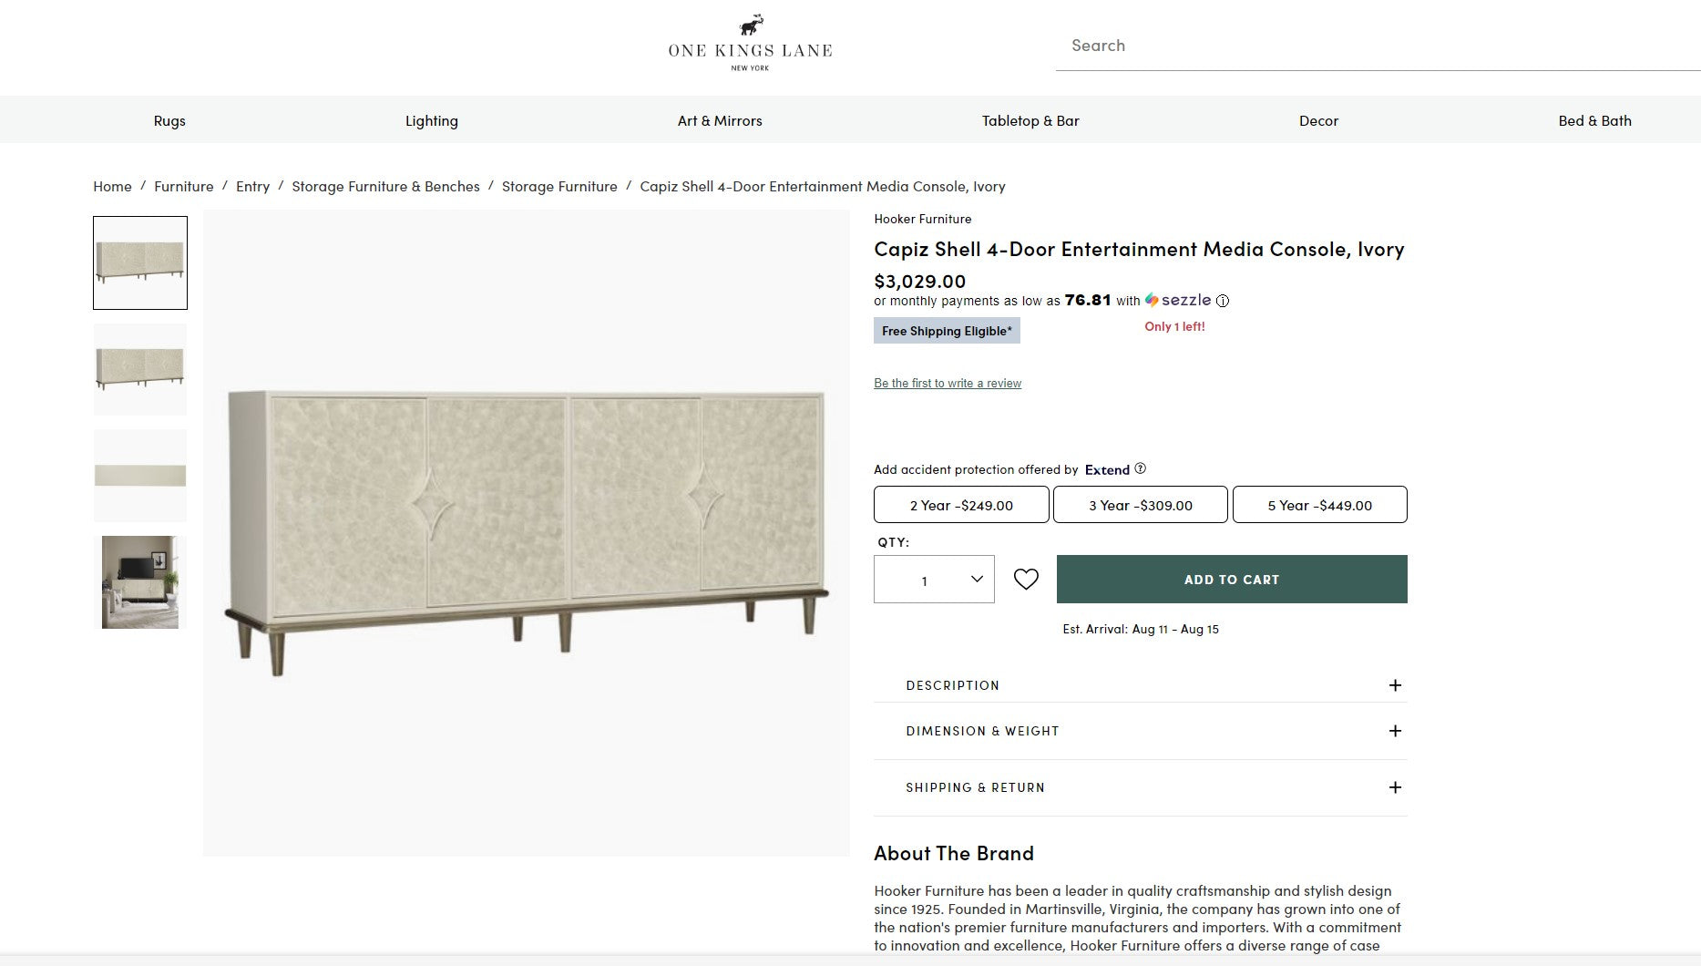Click the Search input field

(1376, 46)
